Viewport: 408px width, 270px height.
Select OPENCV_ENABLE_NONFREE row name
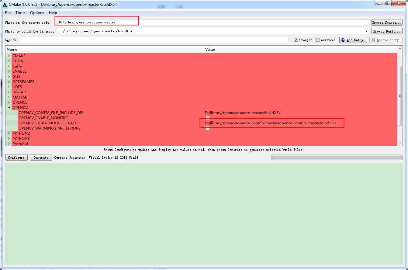coord(43,118)
